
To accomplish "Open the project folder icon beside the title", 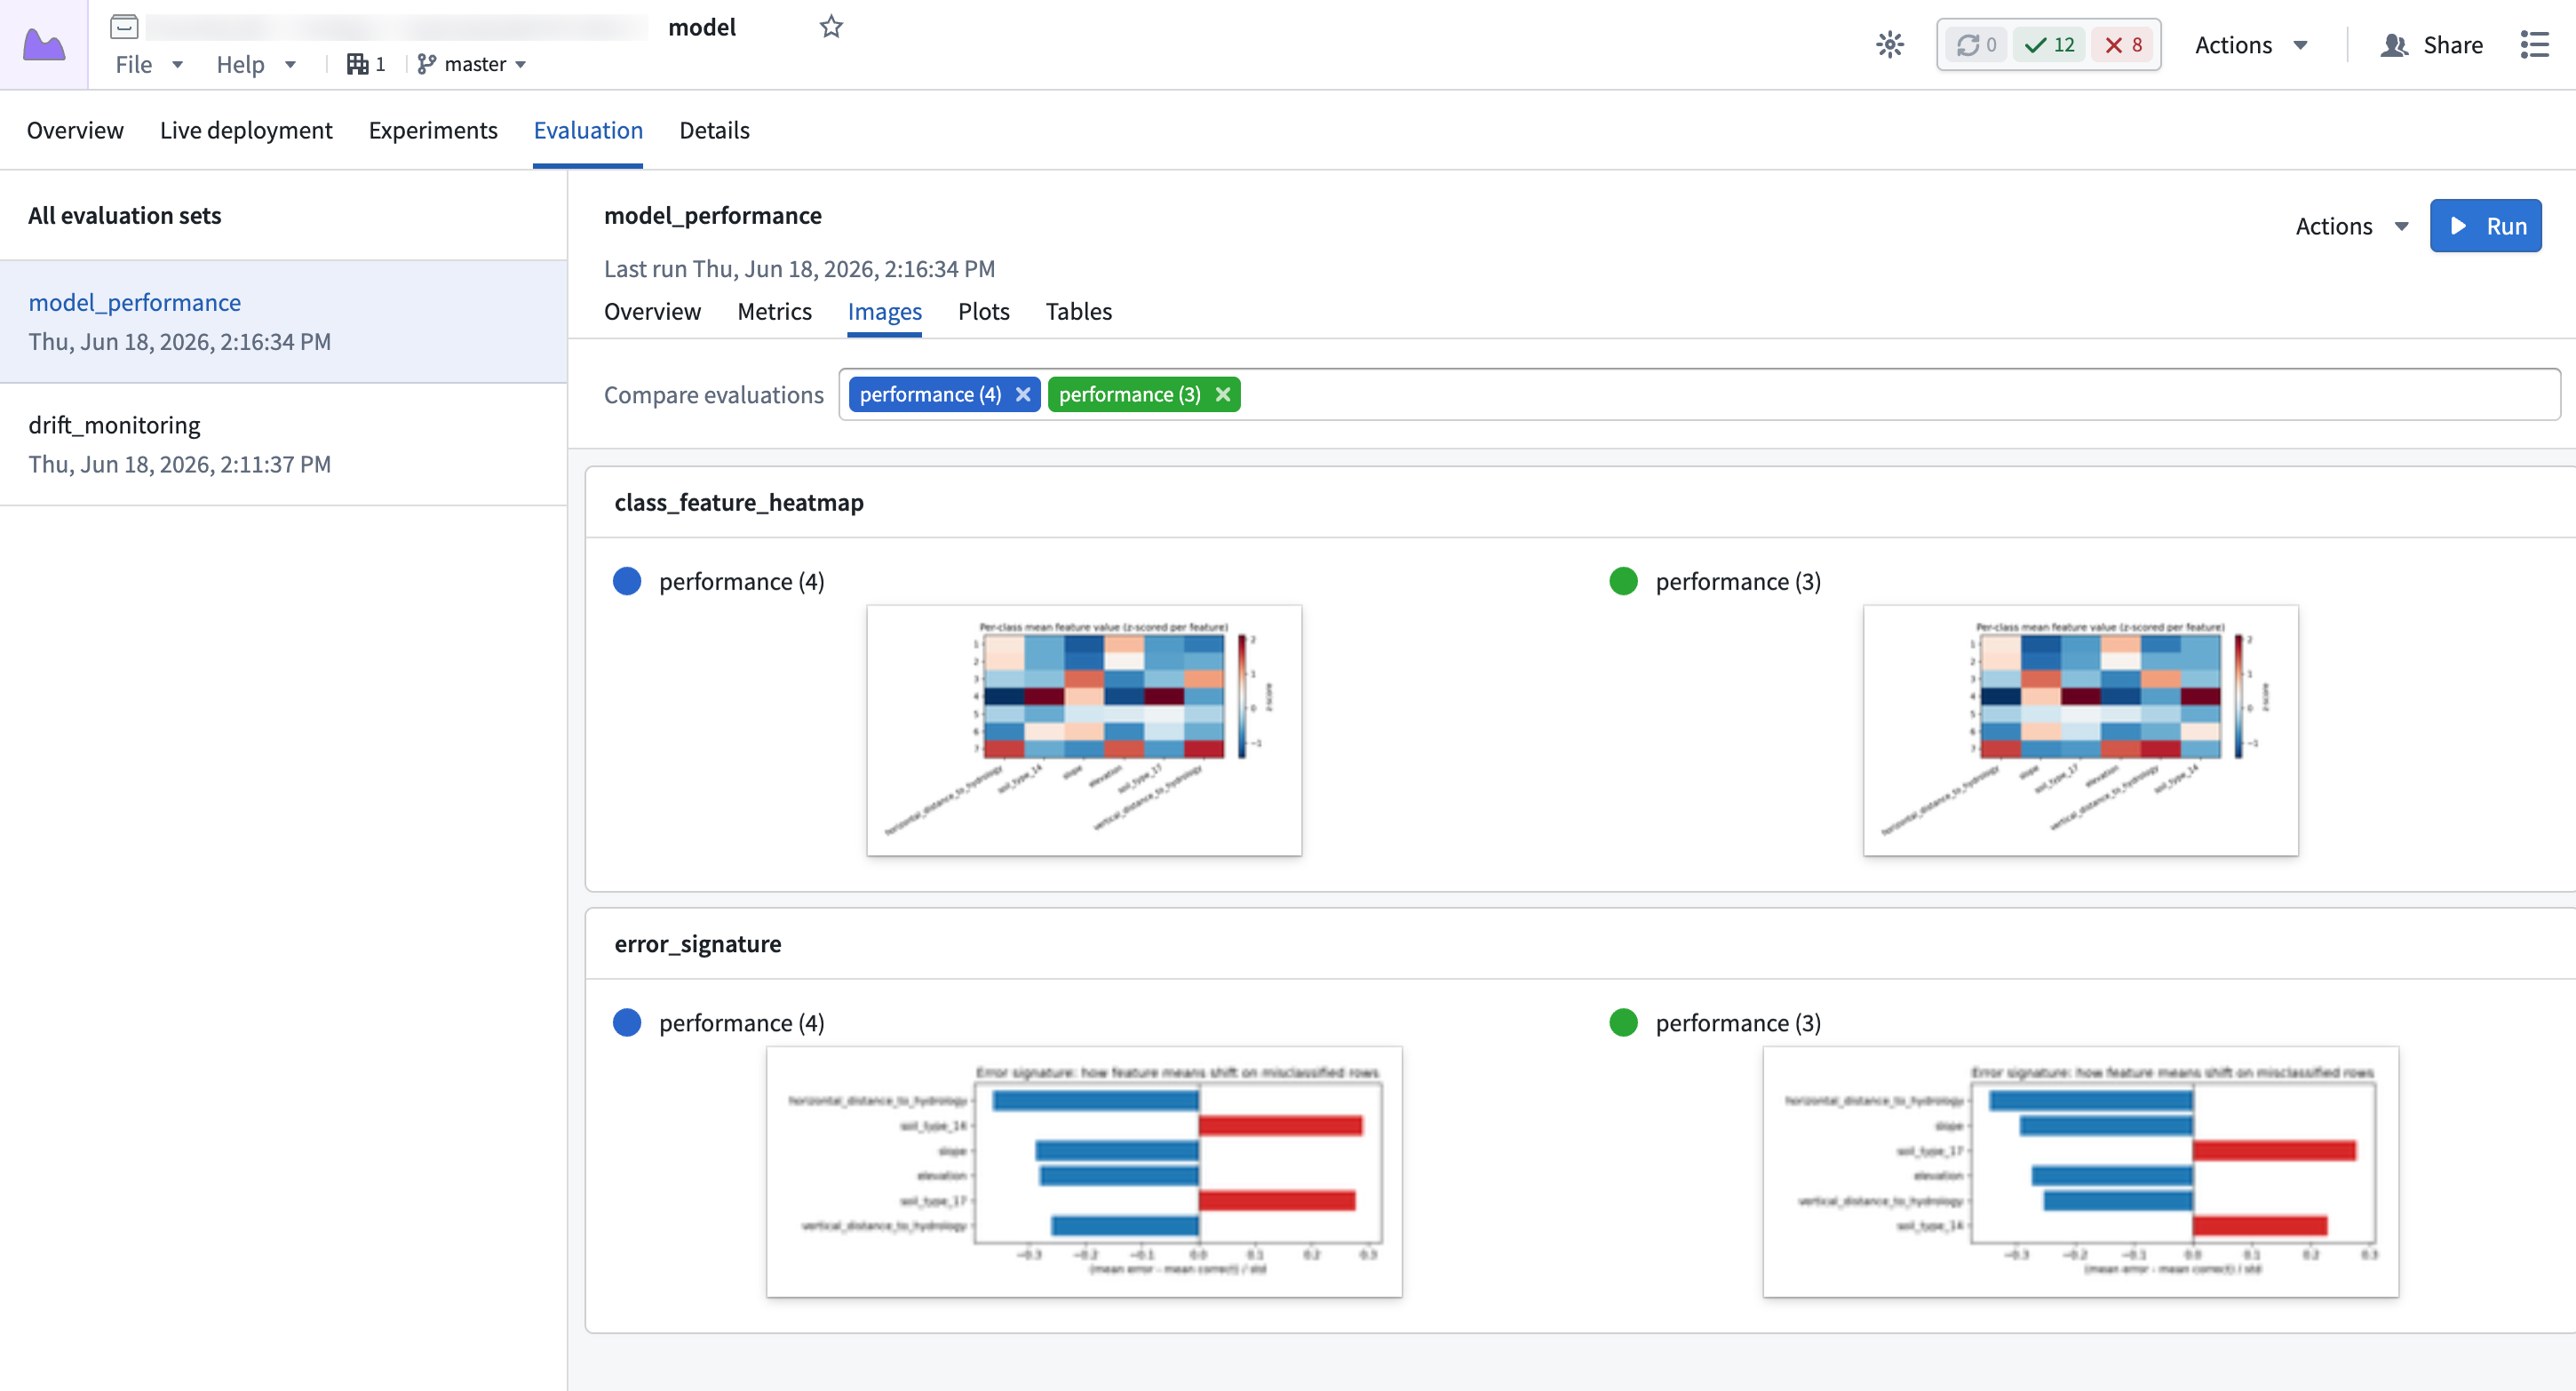I will pyautogui.click(x=124, y=27).
